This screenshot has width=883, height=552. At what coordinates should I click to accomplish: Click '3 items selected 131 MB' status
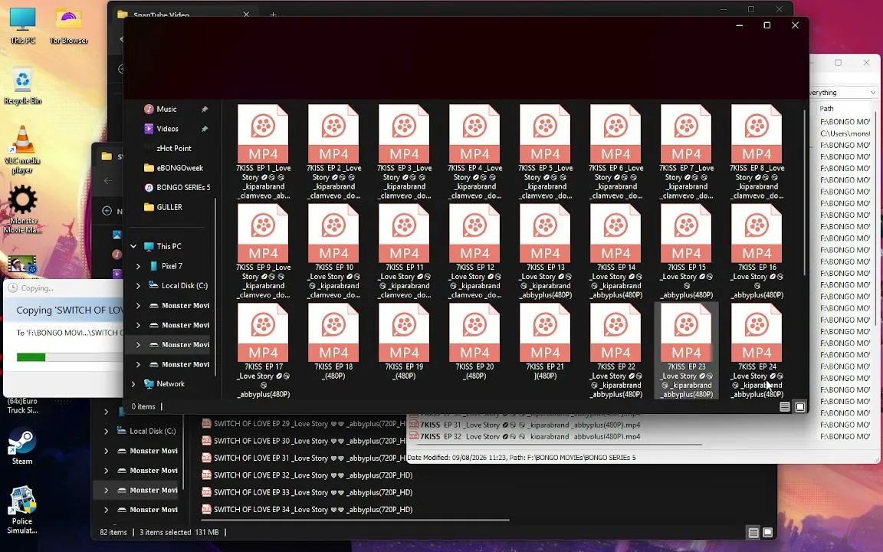(179, 532)
